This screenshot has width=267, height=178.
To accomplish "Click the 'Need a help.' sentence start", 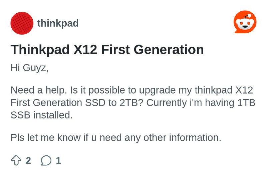I will pos(39,90).
